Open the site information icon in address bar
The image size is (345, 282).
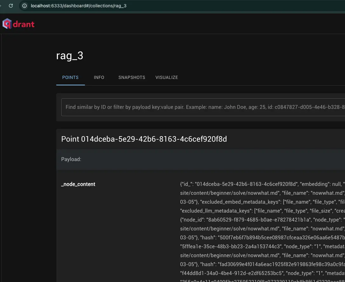24,5
